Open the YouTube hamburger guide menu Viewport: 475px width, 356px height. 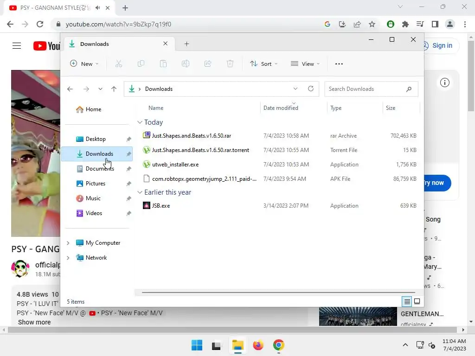[x=17, y=46]
